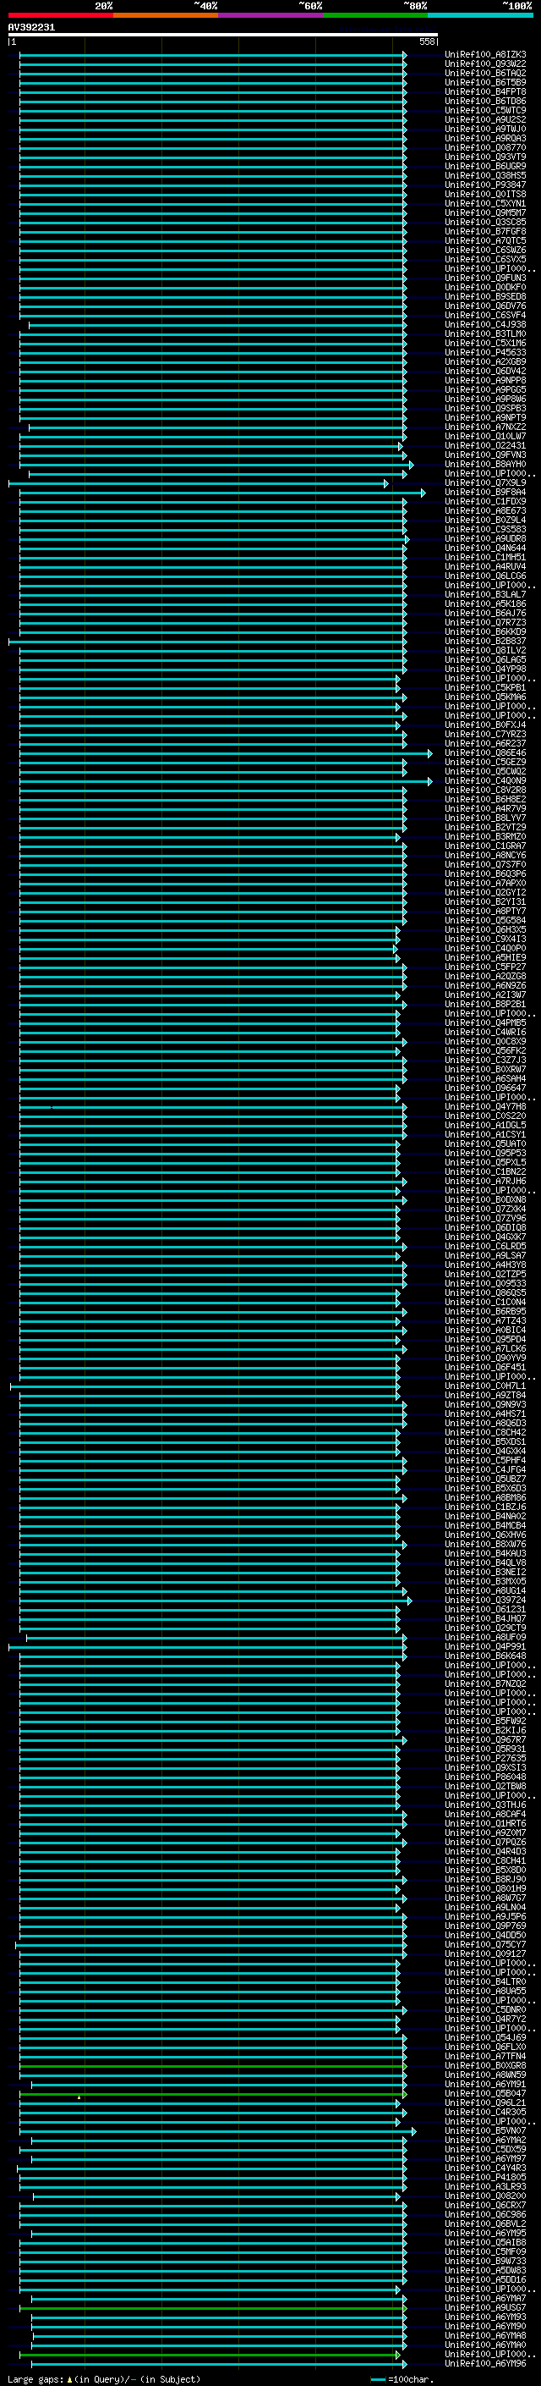
Task: Select hit UniRef100_C5MF09
Action: click(485, 2251)
